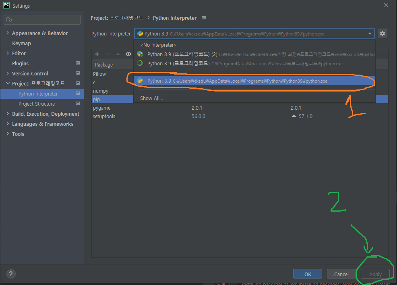Click the settings search input field
Image resolution: width=397 pixels, height=285 pixels.
(42, 19)
